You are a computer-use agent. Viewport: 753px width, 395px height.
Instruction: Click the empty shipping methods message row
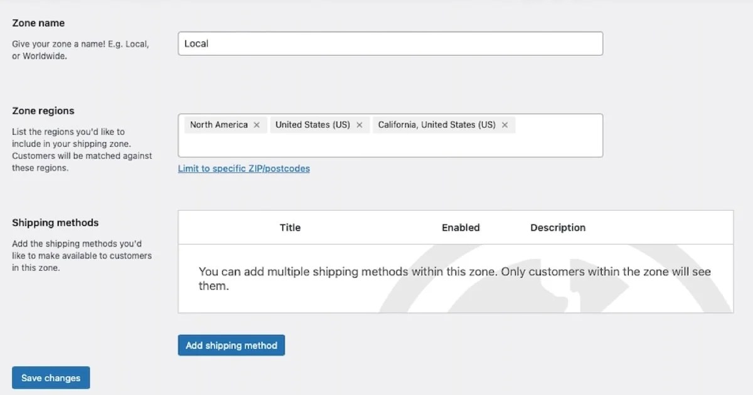(x=455, y=279)
